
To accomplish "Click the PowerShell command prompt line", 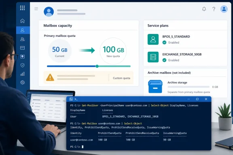I will (x=77, y=147).
